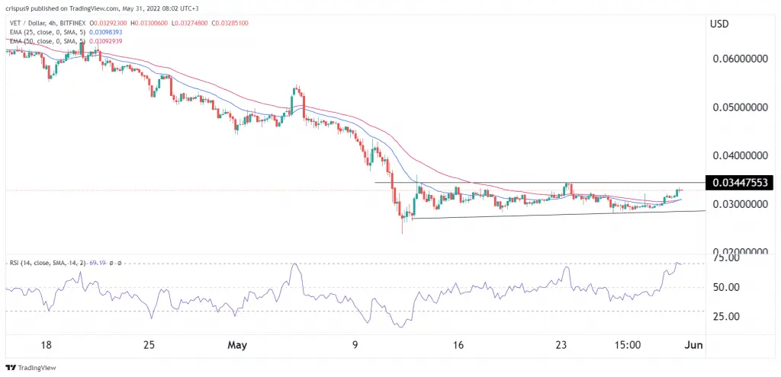Select the RSI 14 indicator legend

(x=47, y=263)
